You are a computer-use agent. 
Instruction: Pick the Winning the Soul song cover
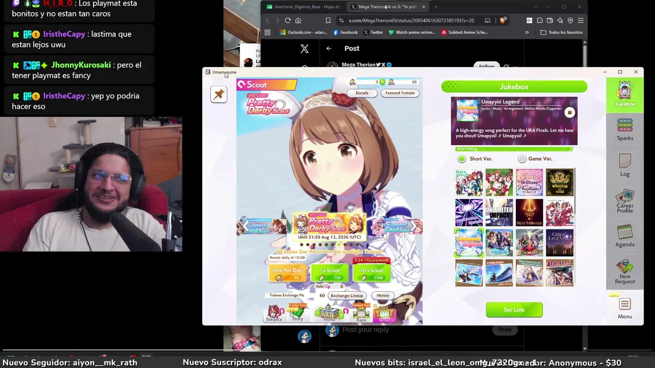tap(559, 182)
